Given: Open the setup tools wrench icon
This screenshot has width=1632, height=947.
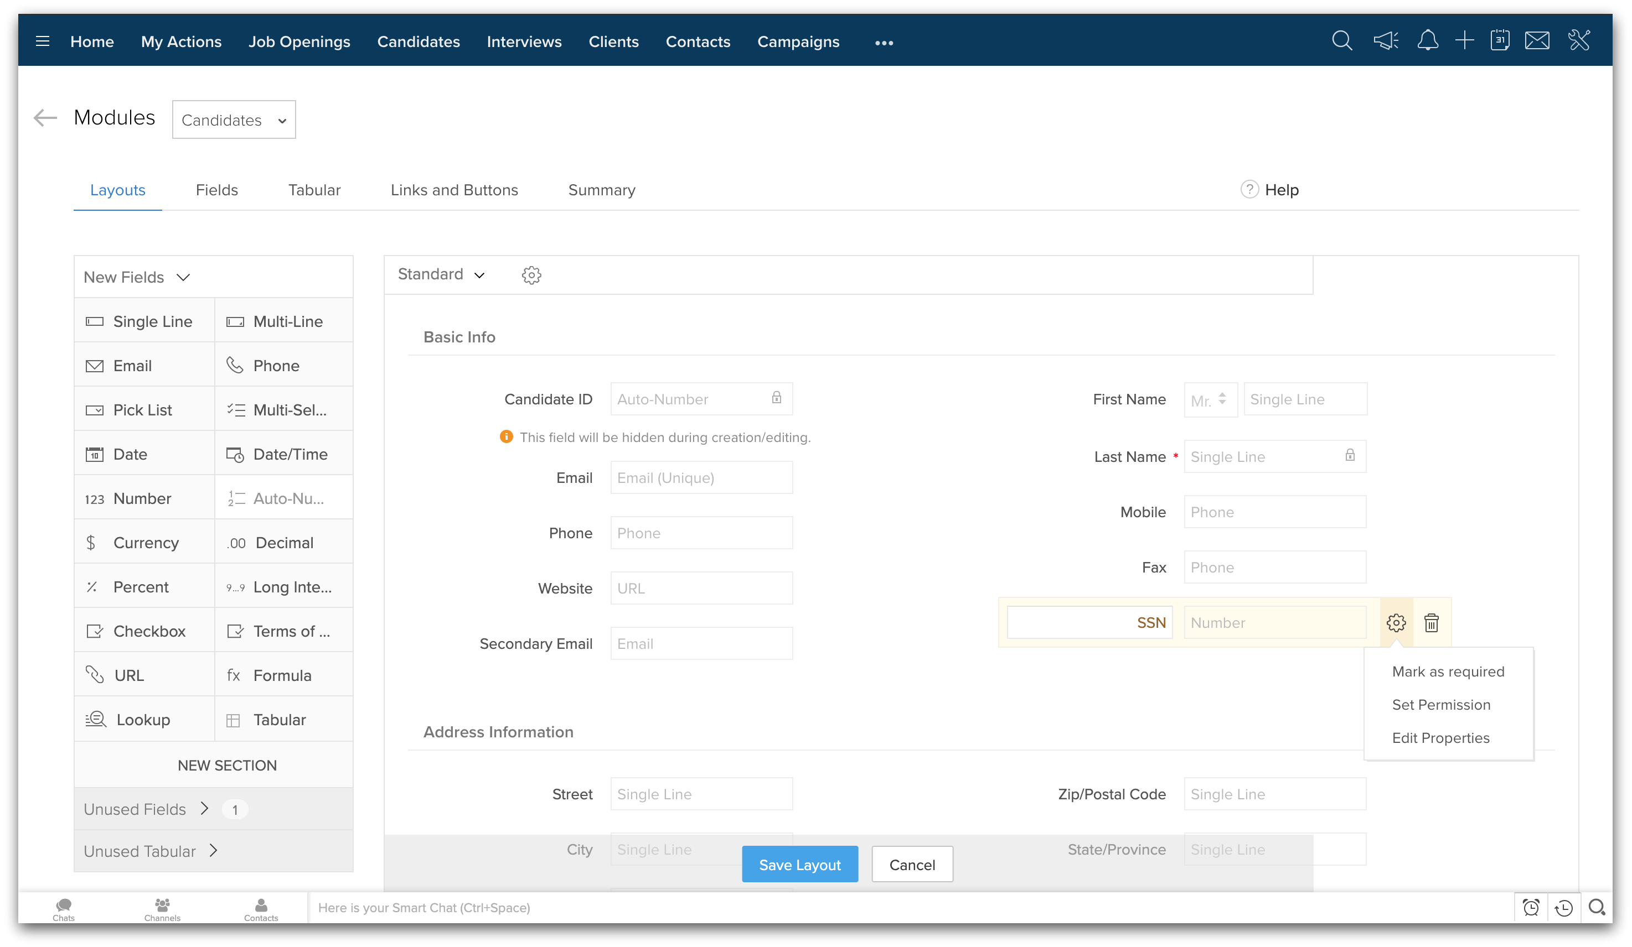Looking at the screenshot, I should click(1579, 41).
